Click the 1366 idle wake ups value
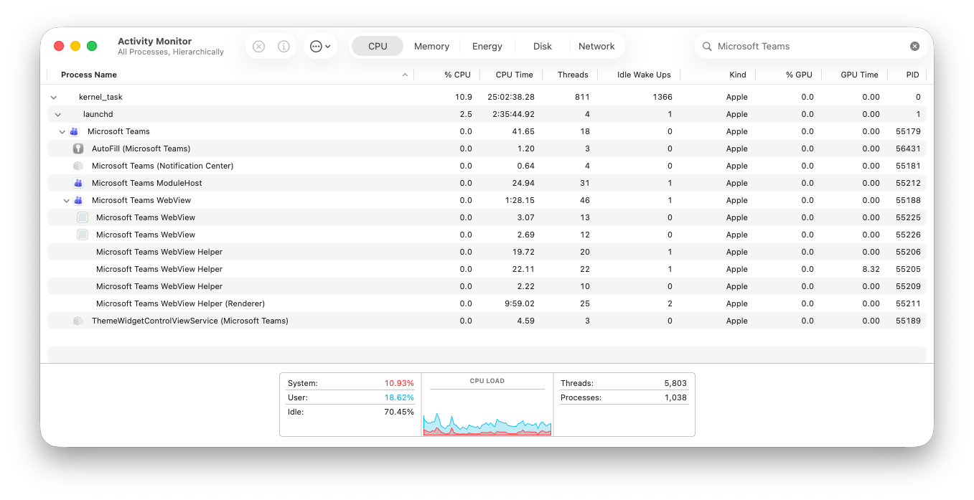Screen dimensions: 974x500 [662, 97]
